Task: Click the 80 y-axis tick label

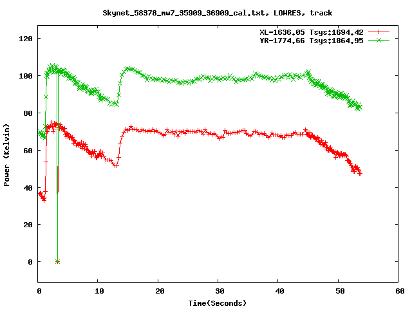Action: click(x=28, y=113)
